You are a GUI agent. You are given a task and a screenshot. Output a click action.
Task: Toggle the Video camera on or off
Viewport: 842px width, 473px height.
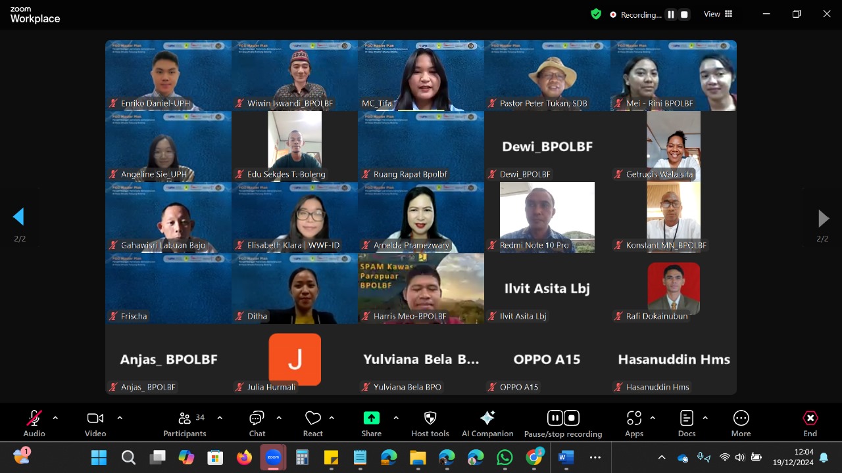coord(95,424)
